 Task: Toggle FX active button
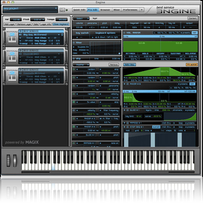point(192,65)
